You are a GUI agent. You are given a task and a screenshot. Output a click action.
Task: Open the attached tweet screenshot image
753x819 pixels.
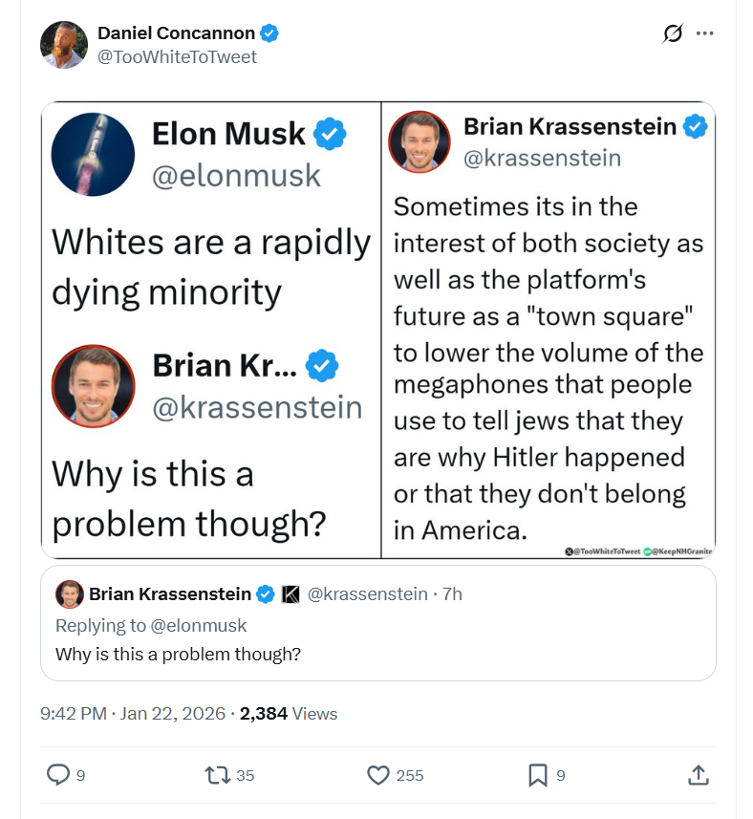coord(378,330)
